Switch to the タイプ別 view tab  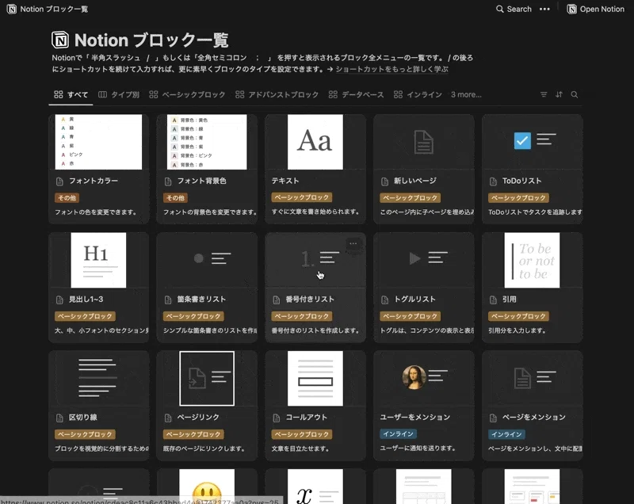pos(119,94)
